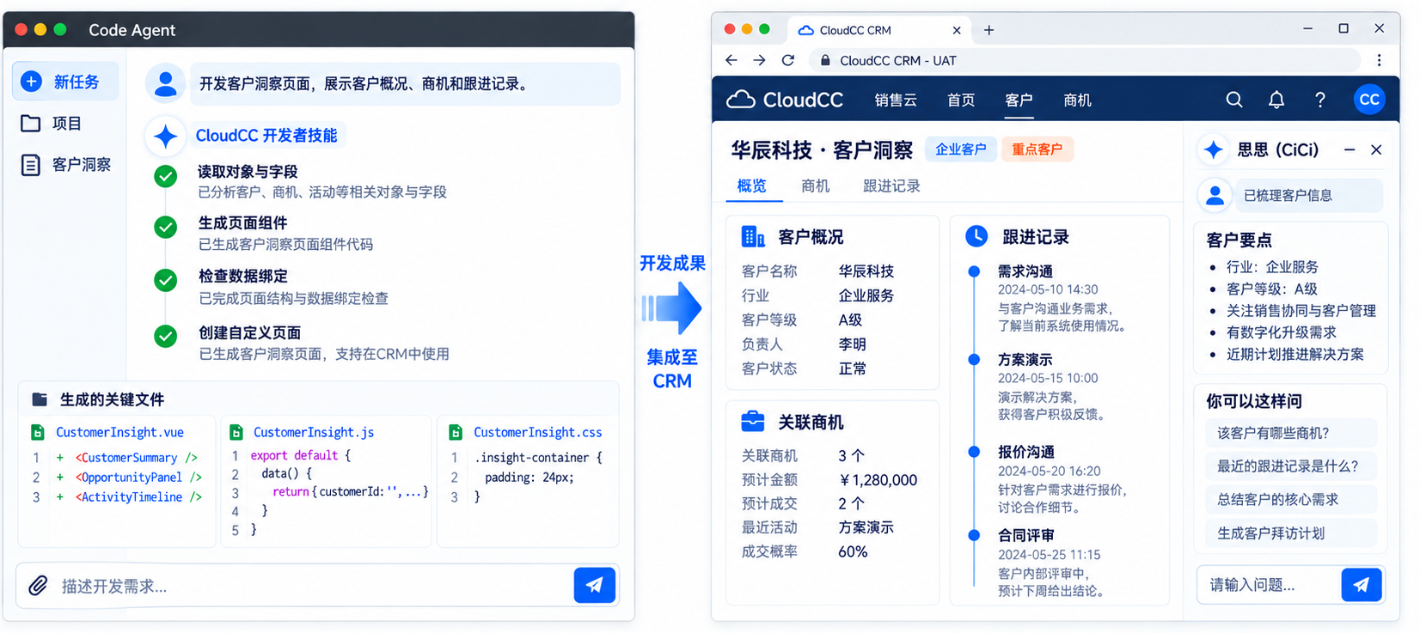Select 客户 in CRM navbar
The width and height of the screenshot is (1420, 633).
coord(1019,100)
